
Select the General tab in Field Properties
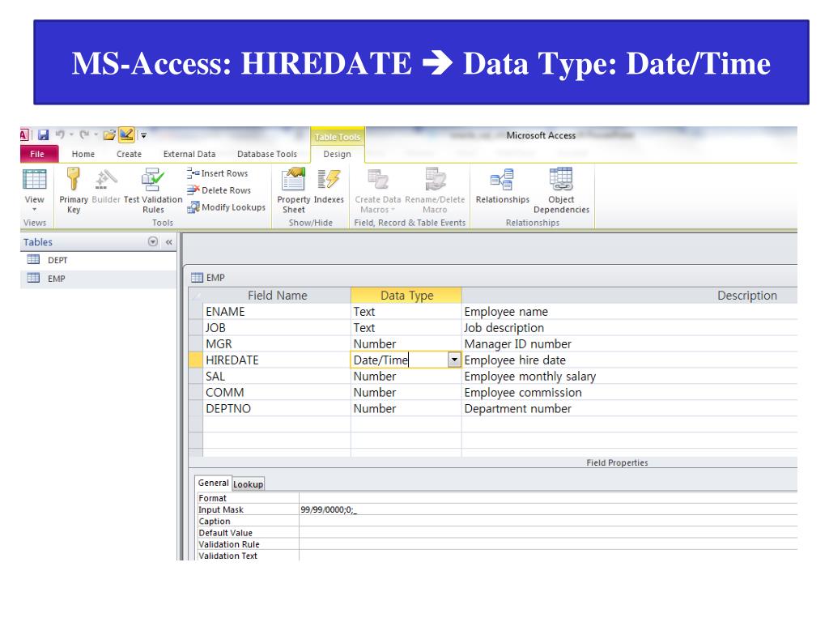click(x=213, y=483)
